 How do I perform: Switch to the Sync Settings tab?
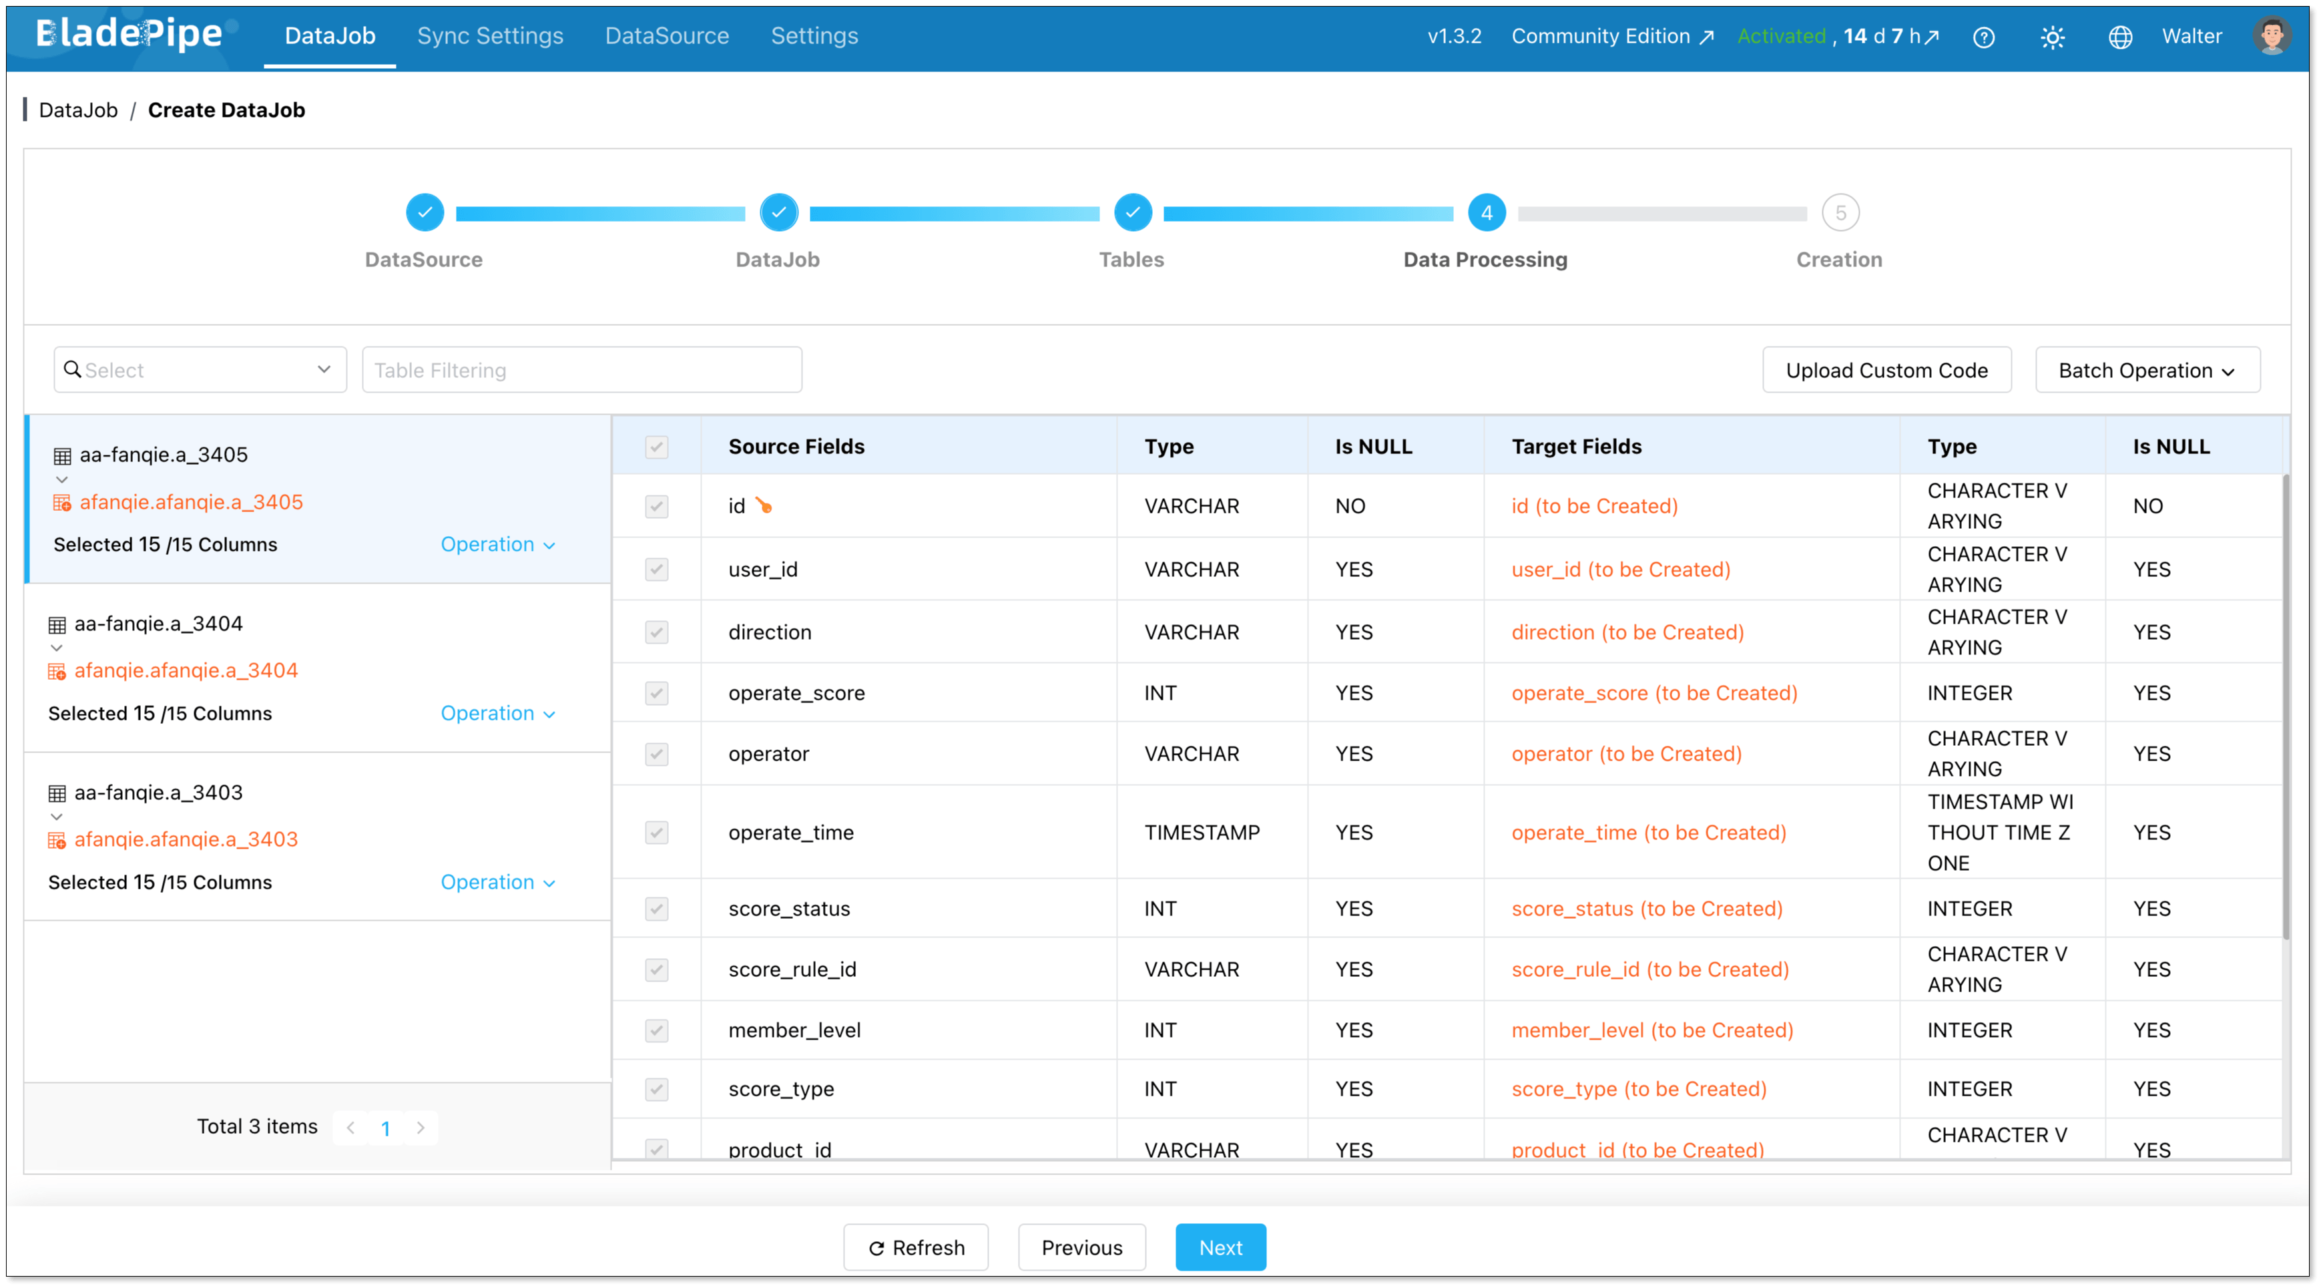pyautogui.click(x=490, y=36)
